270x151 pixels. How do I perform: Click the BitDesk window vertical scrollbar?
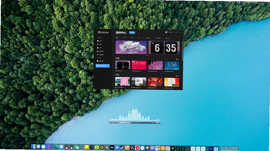tap(182, 51)
